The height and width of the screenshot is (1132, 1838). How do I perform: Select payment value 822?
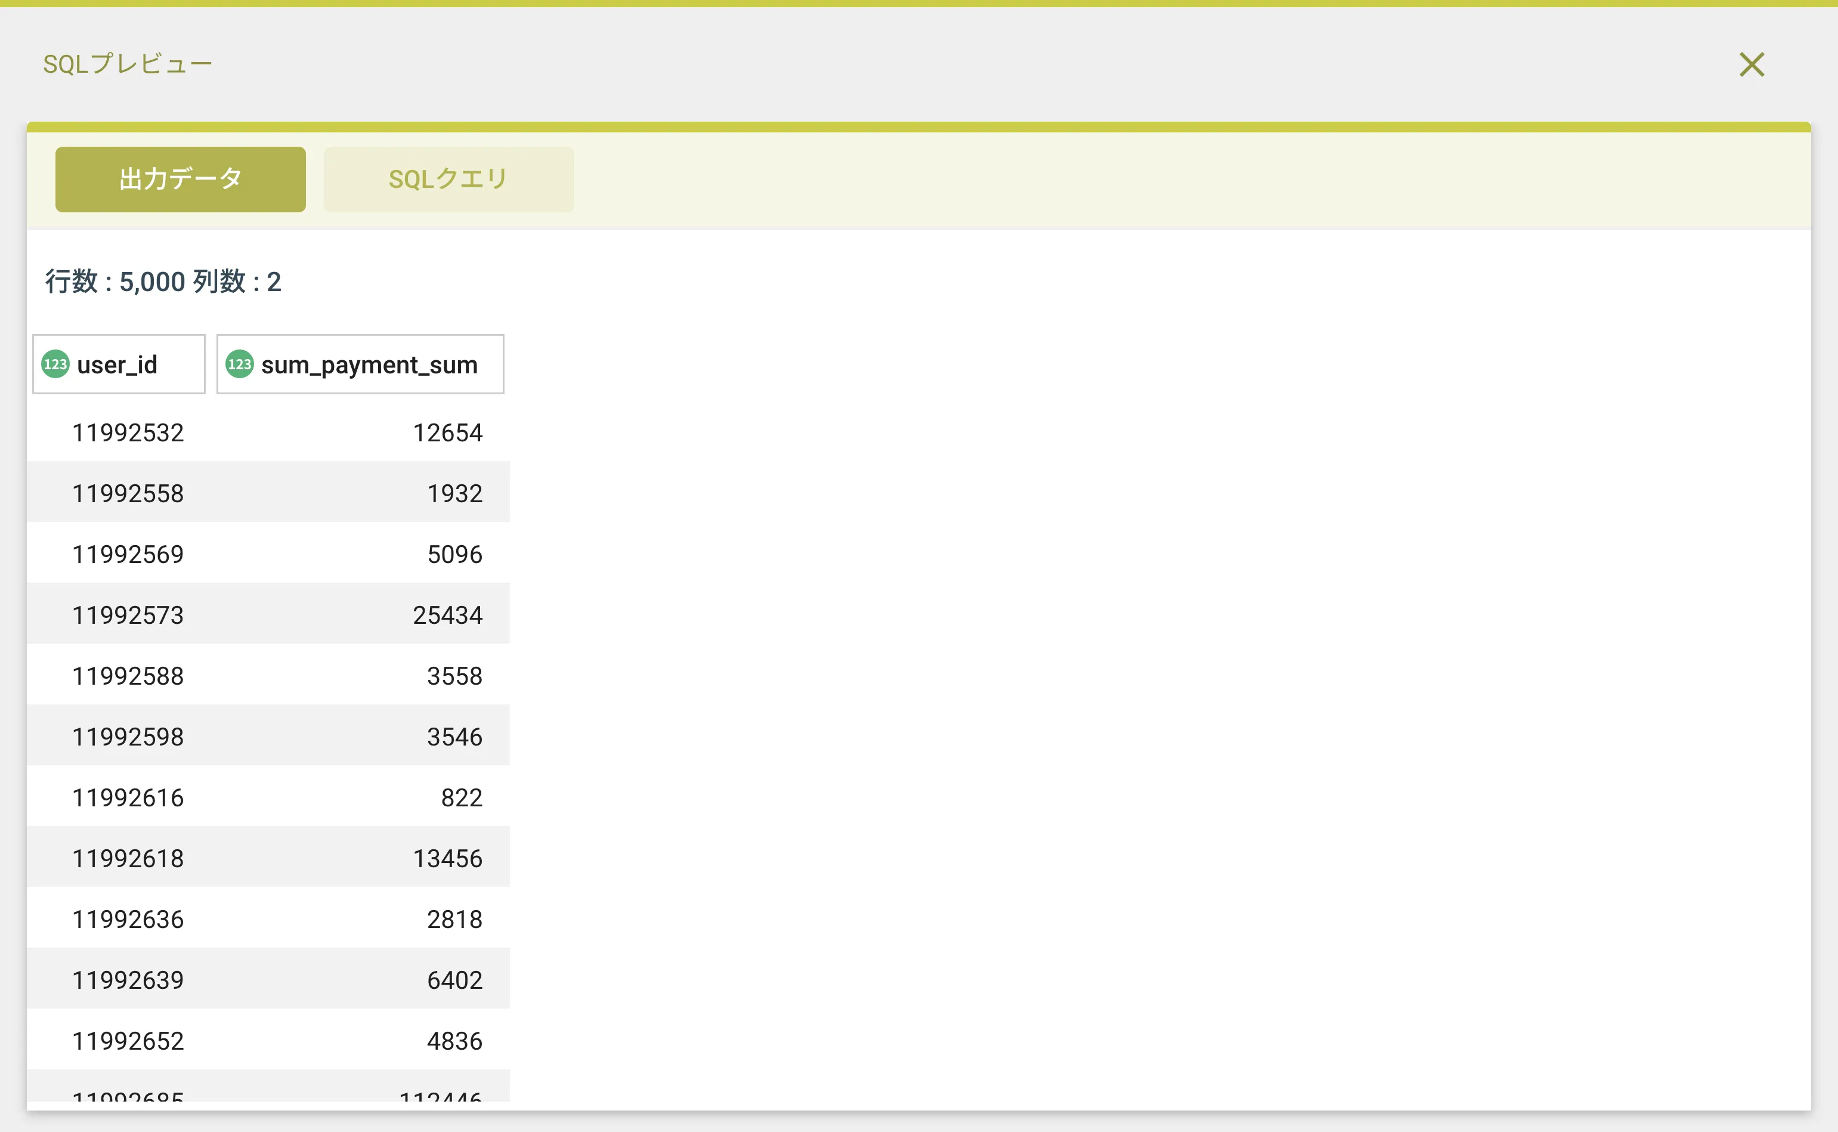(461, 797)
